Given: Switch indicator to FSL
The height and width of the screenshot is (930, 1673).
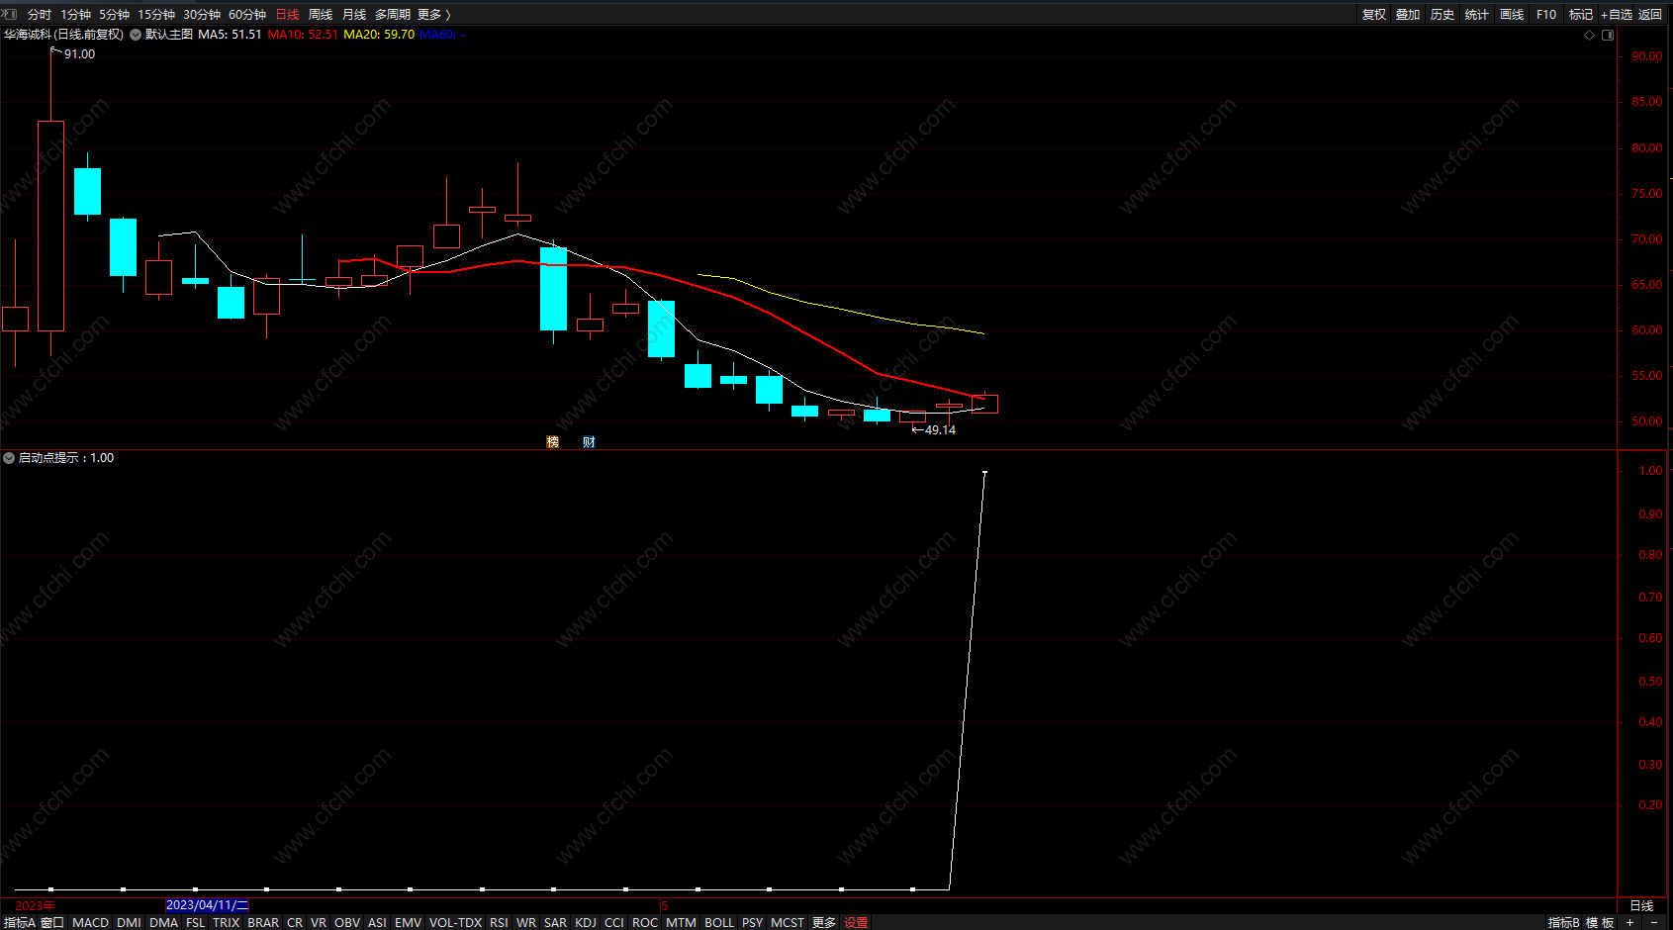Looking at the screenshot, I should click(x=196, y=922).
